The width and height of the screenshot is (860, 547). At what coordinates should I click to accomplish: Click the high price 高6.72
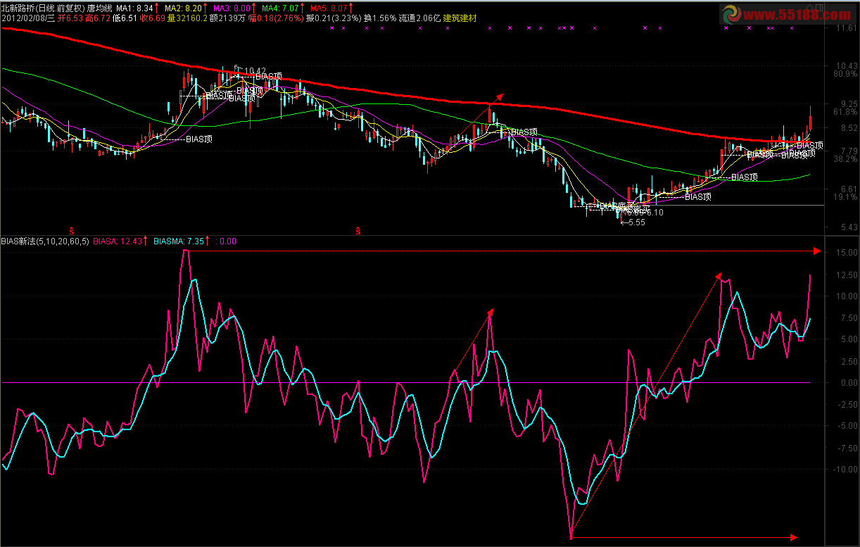click(x=96, y=18)
